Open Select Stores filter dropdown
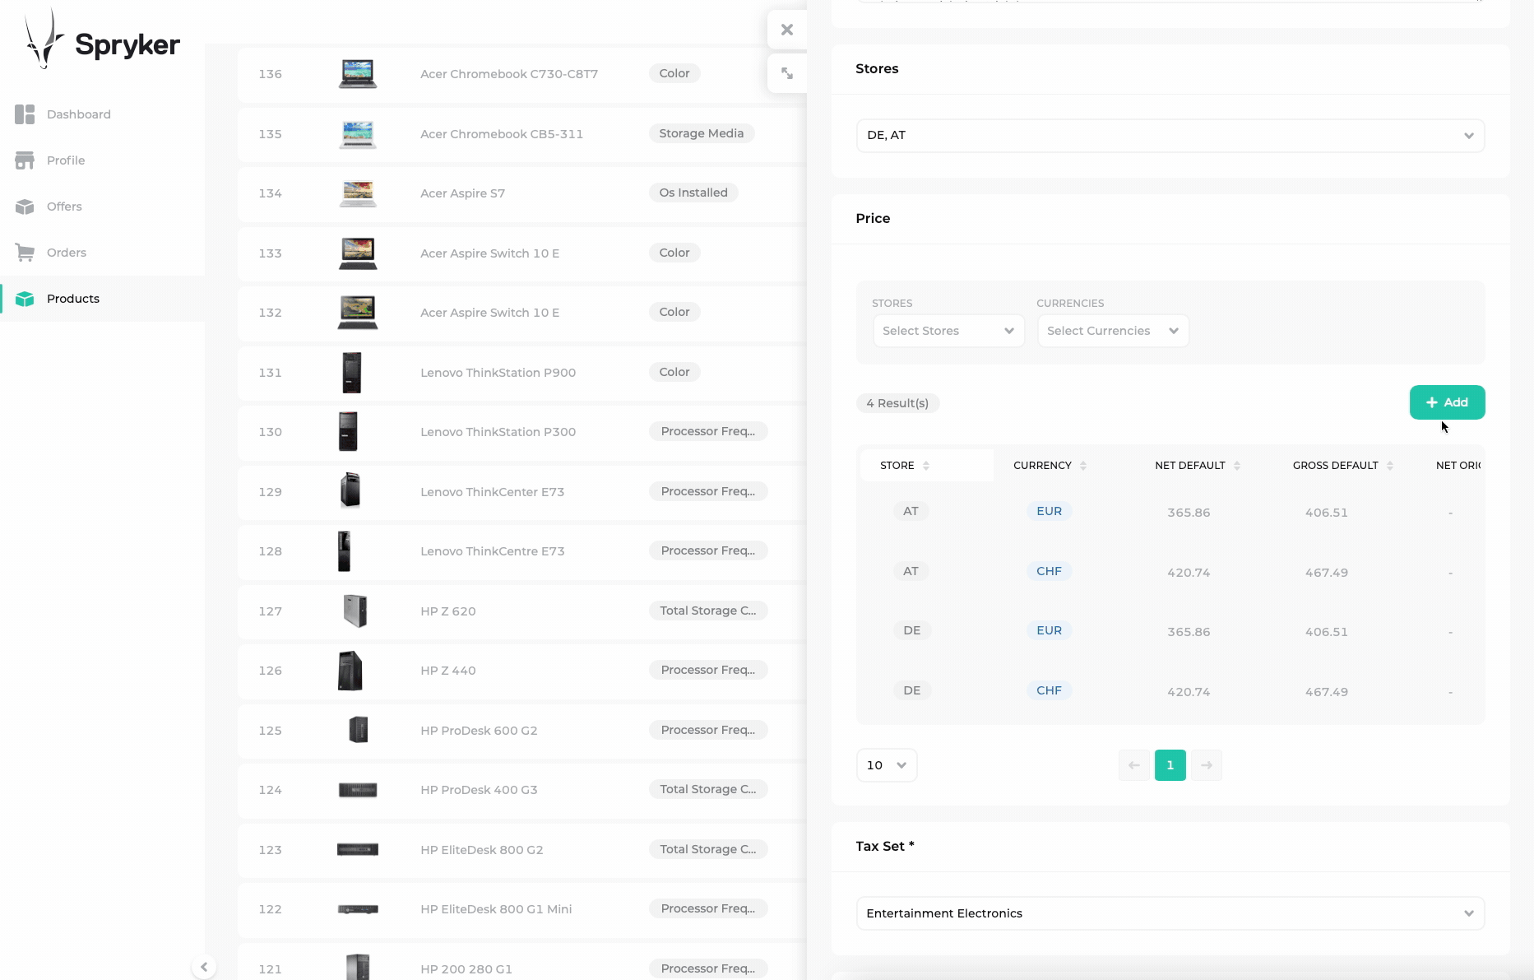 tap(948, 331)
